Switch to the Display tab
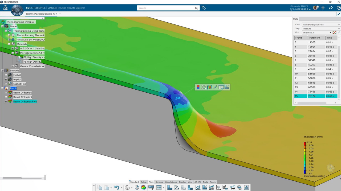 coord(182,182)
